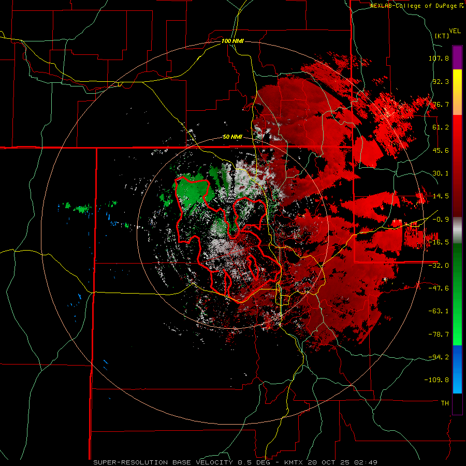This screenshot has width=466, height=466.
Task: Click the -0.9 legend value
Action: [441, 220]
